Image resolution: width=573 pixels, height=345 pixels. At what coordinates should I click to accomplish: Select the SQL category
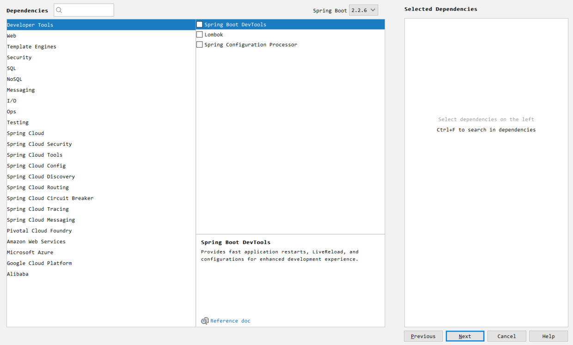click(x=101, y=68)
